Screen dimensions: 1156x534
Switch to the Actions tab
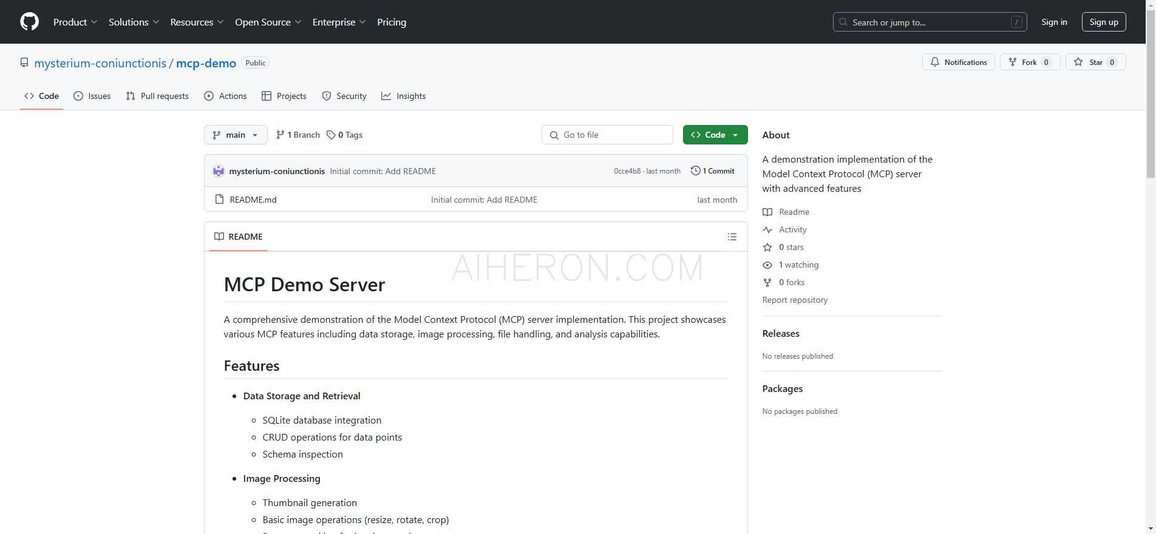tap(225, 96)
